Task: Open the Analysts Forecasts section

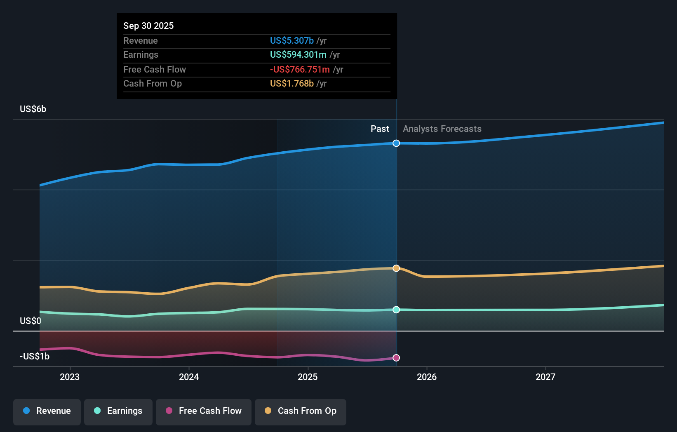Action: pos(442,129)
